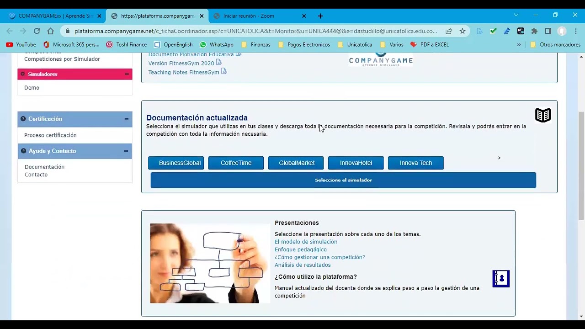The image size is (585, 329).
Task: Collapse the Simuladores sidebar section
Action: (x=127, y=74)
